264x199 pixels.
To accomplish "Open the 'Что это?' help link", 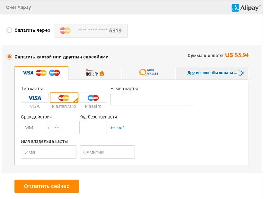I will coord(117,128).
